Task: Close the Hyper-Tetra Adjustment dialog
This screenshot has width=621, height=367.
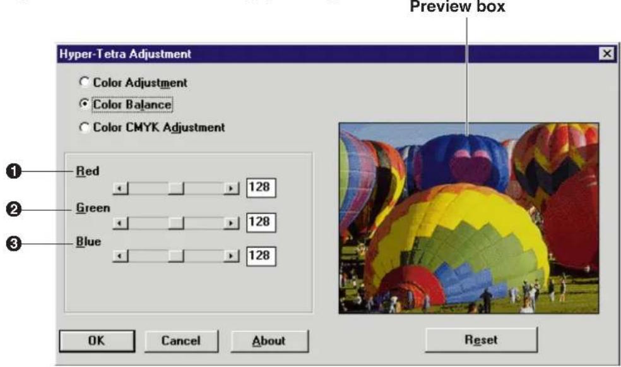Action: click(x=606, y=54)
